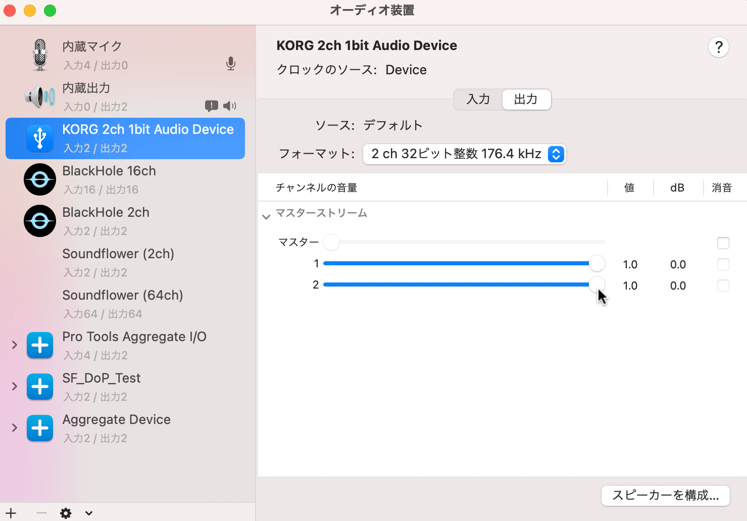Viewport: 747px width, 521px height.
Task: Toggle the channel 2 mute checkbox
Action: [723, 286]
